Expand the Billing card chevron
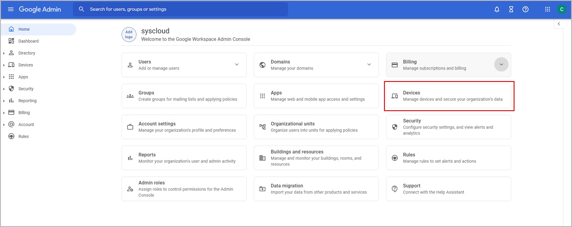 tap(501, 64)
